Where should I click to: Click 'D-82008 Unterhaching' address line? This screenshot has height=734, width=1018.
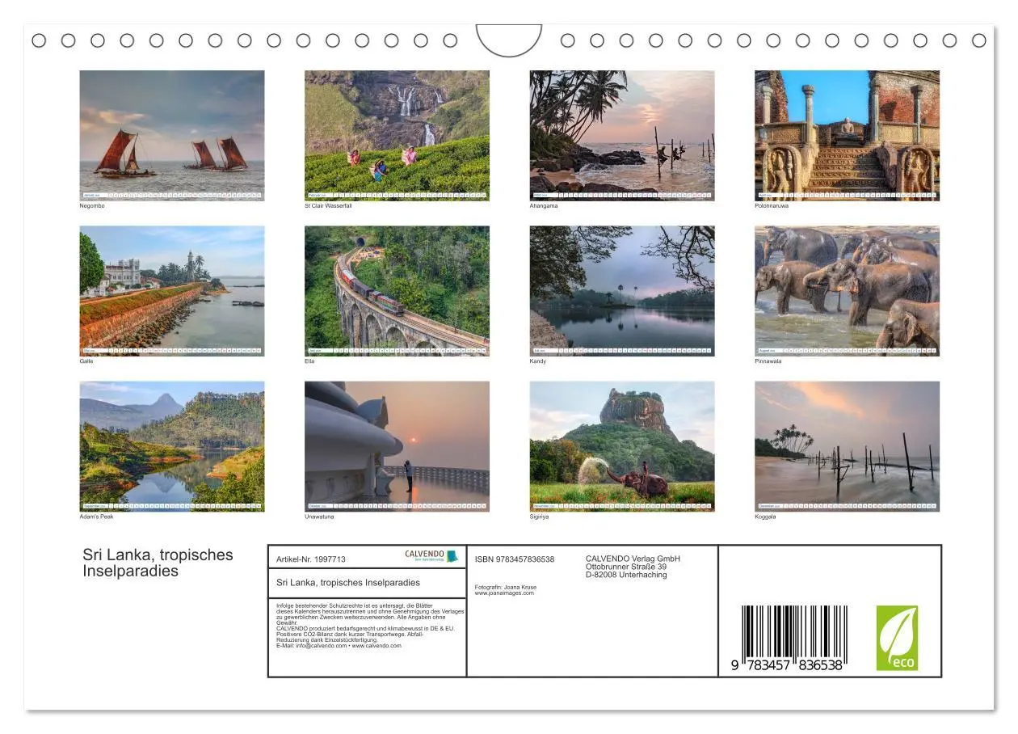[626, 575]
